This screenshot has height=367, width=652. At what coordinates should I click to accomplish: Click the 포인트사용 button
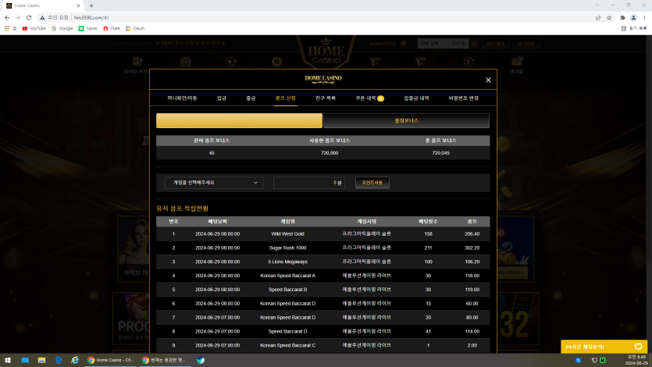372,183
